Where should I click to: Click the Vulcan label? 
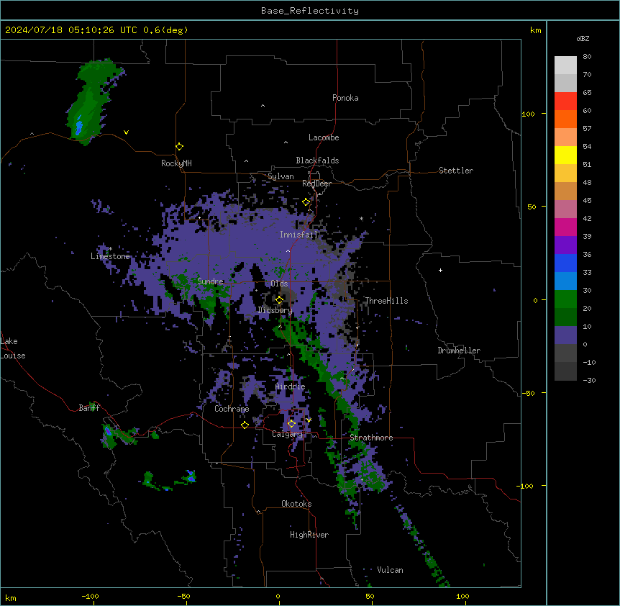click(x=391, y=570)
